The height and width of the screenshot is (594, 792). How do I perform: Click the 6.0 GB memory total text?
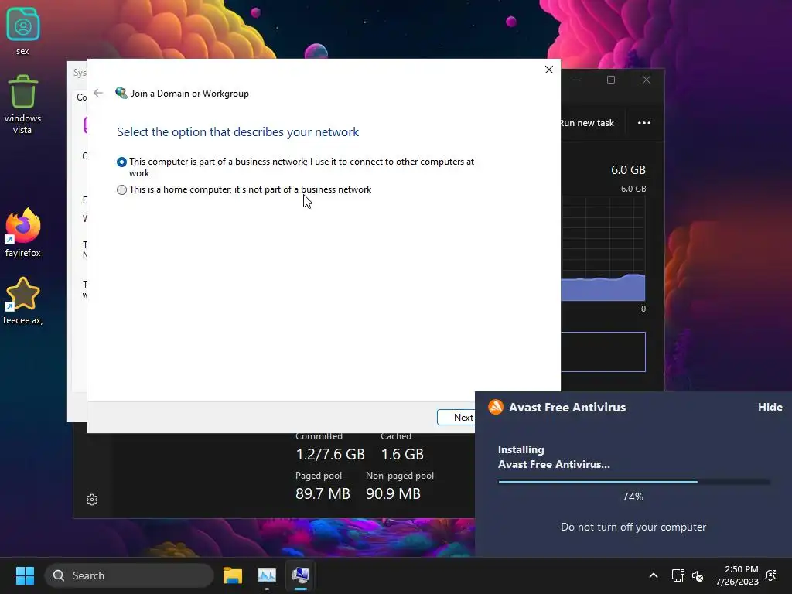tap(628, 169)
